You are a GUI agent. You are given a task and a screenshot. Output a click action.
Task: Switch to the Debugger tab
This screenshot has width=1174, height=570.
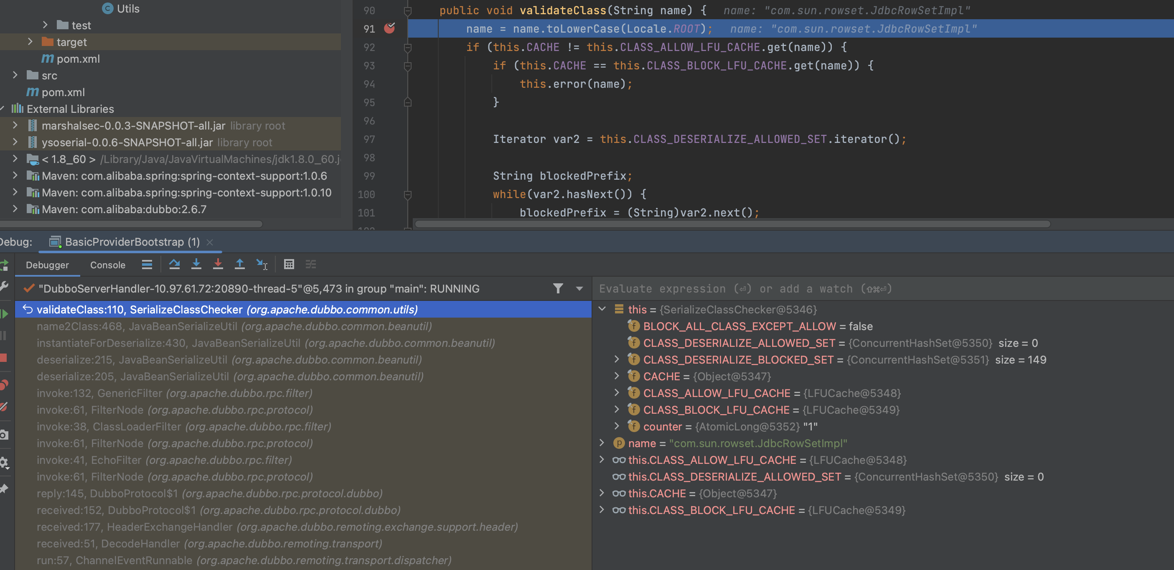(47, 265)
